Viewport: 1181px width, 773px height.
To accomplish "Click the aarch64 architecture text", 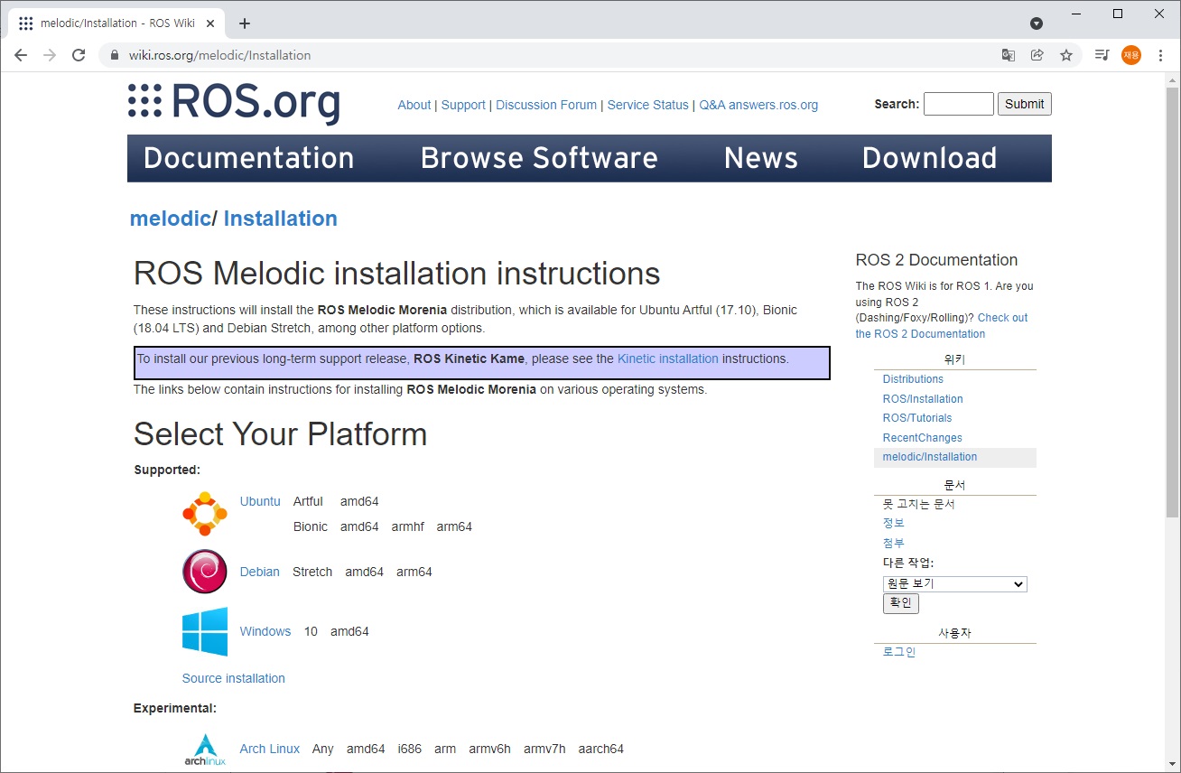I will pos(601,749).
